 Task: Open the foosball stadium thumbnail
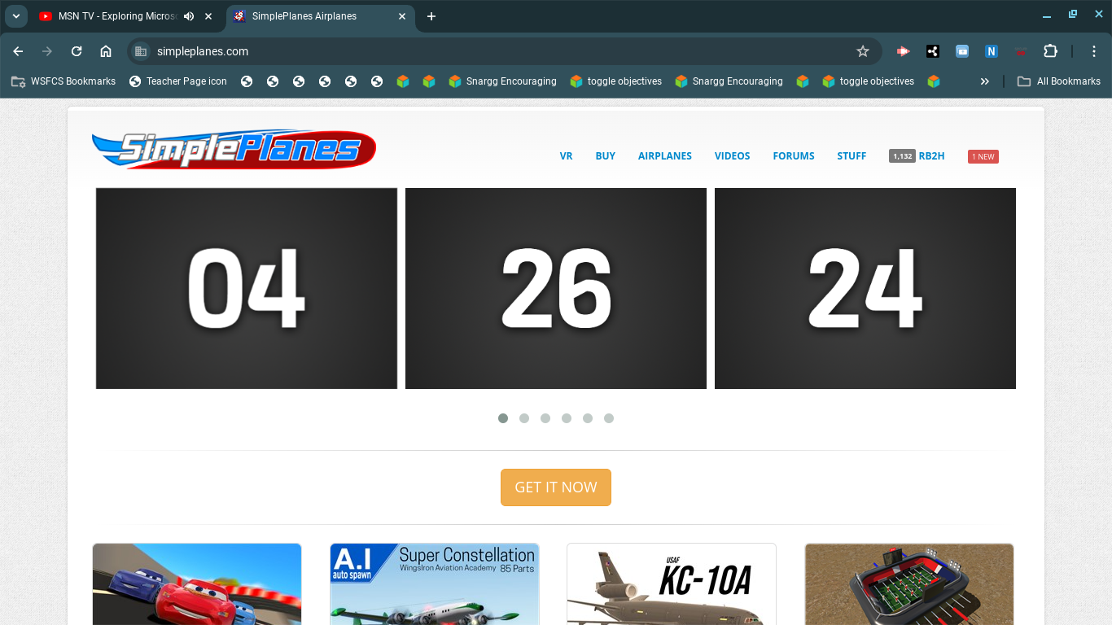click(x=909, y=584)
